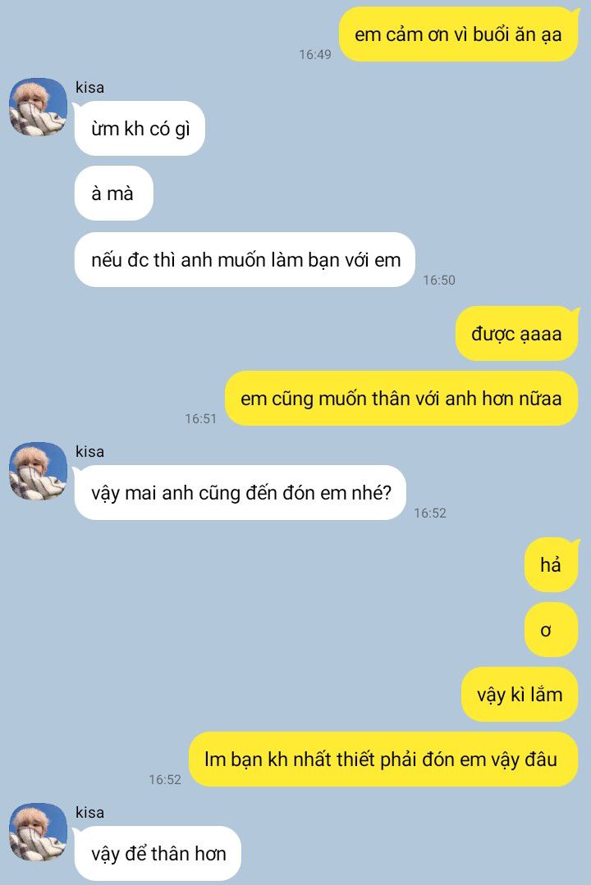The image size is (591, 885).
Task: Open kisa's avatar beside "ừm kh có gì"
Action: point(38,107)
